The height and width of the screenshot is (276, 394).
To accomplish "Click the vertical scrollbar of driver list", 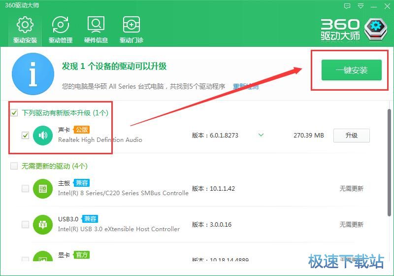I will (389, 162).
